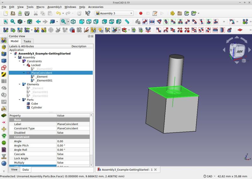Click the Quick Solve lightning icon
252x179 pixels.
[44, 30]
